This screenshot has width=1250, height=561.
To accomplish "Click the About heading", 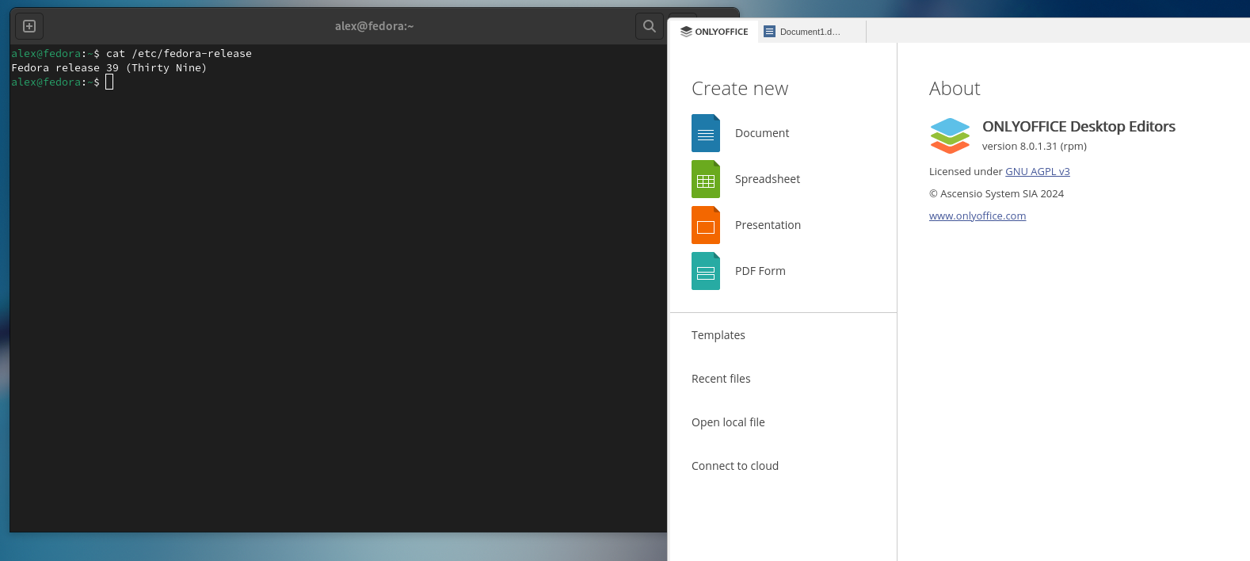I will (x=955, y=89).
